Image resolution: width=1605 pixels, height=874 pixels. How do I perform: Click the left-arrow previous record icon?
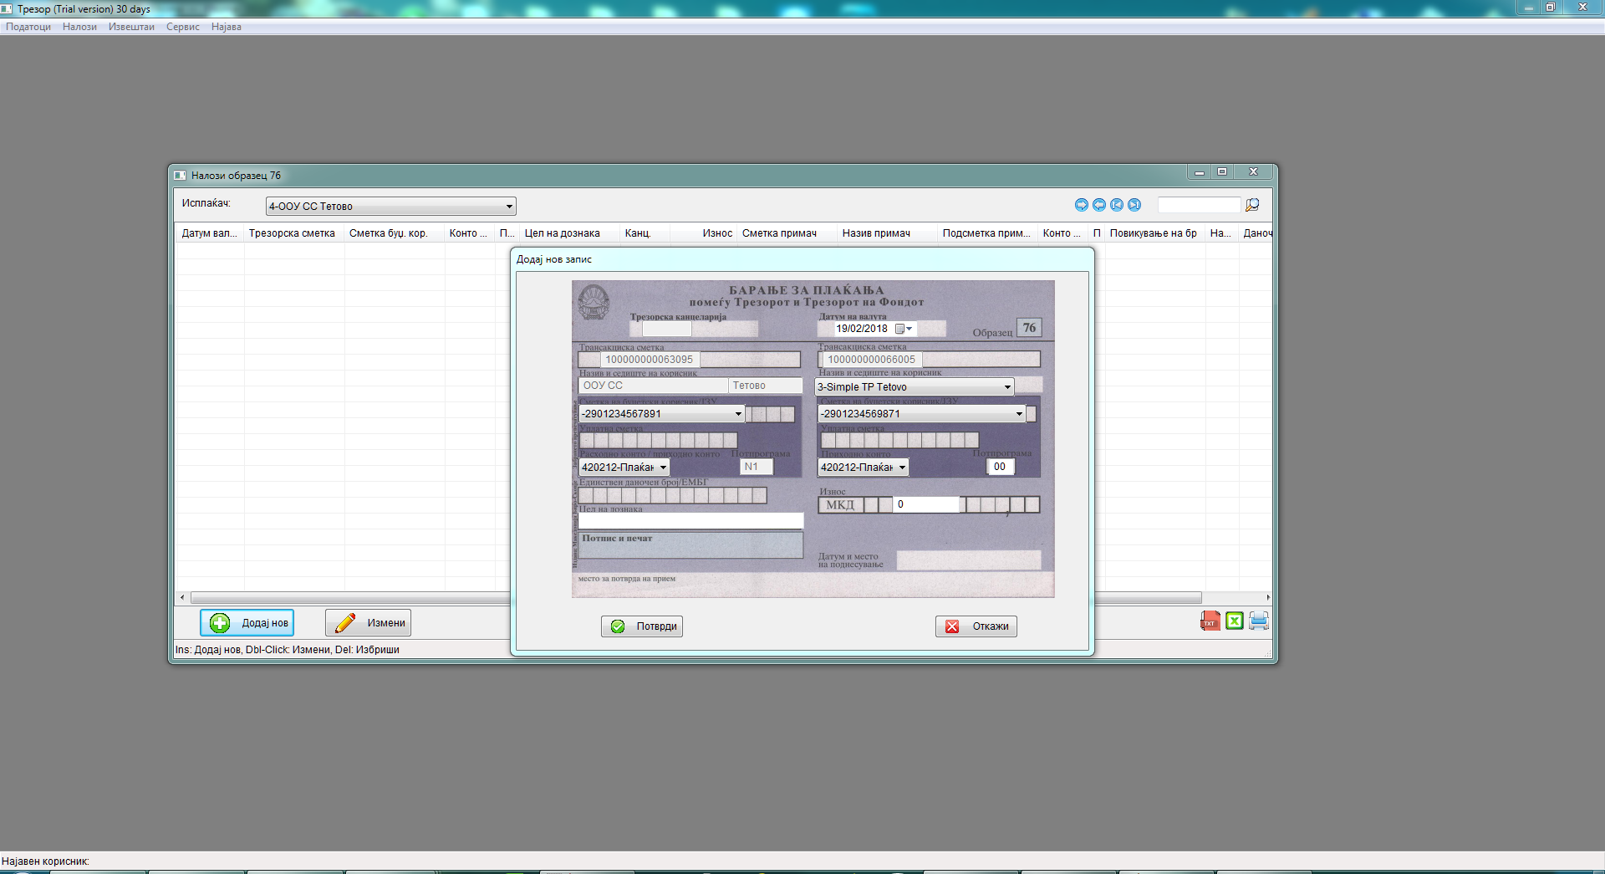1099,205
